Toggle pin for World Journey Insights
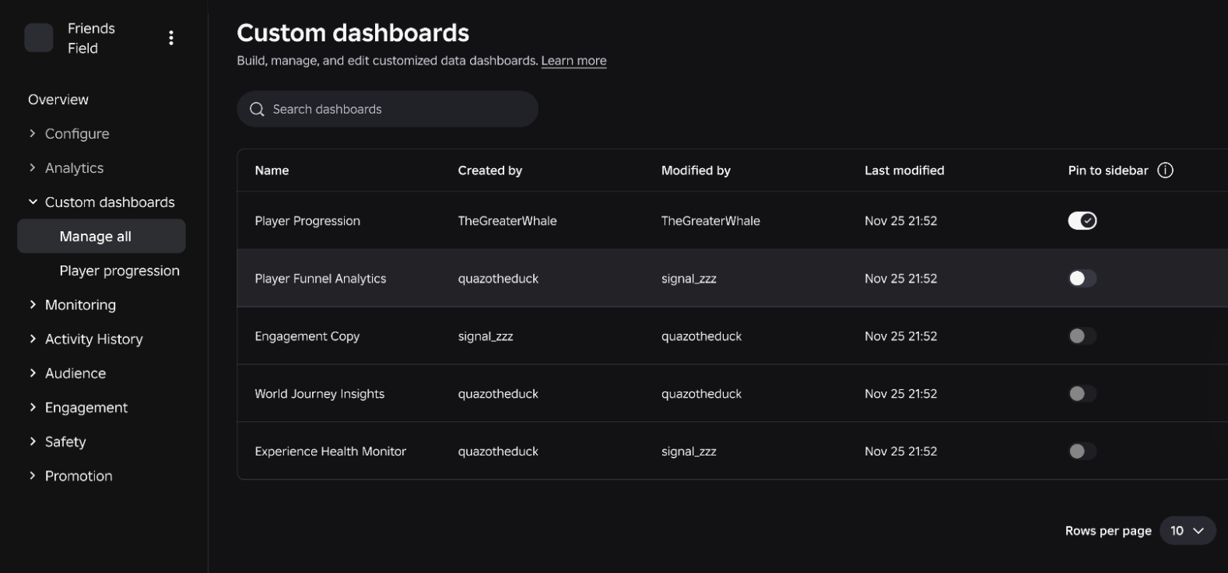 coord(1082,394)
